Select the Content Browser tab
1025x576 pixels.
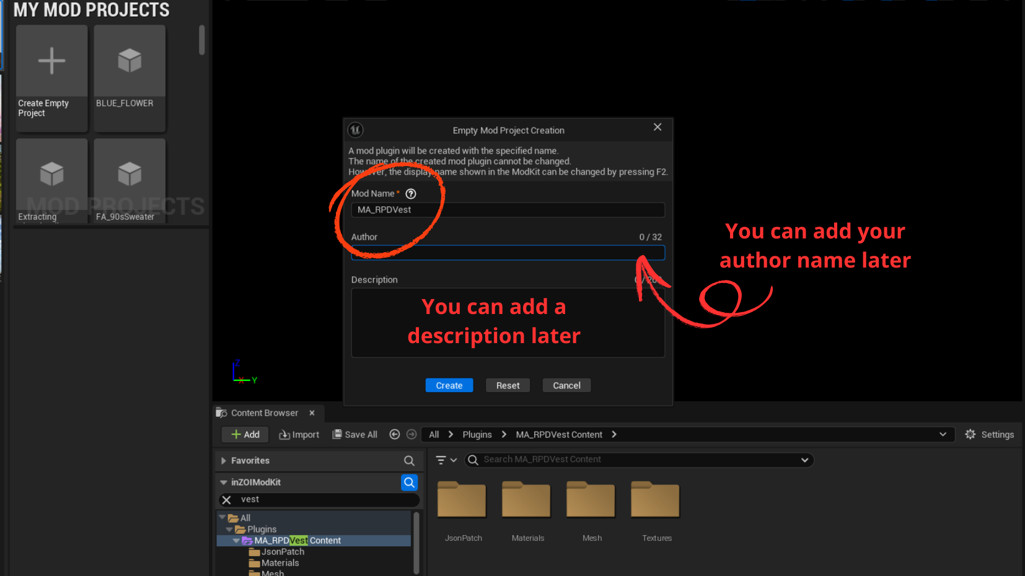(x=264, y=413)
